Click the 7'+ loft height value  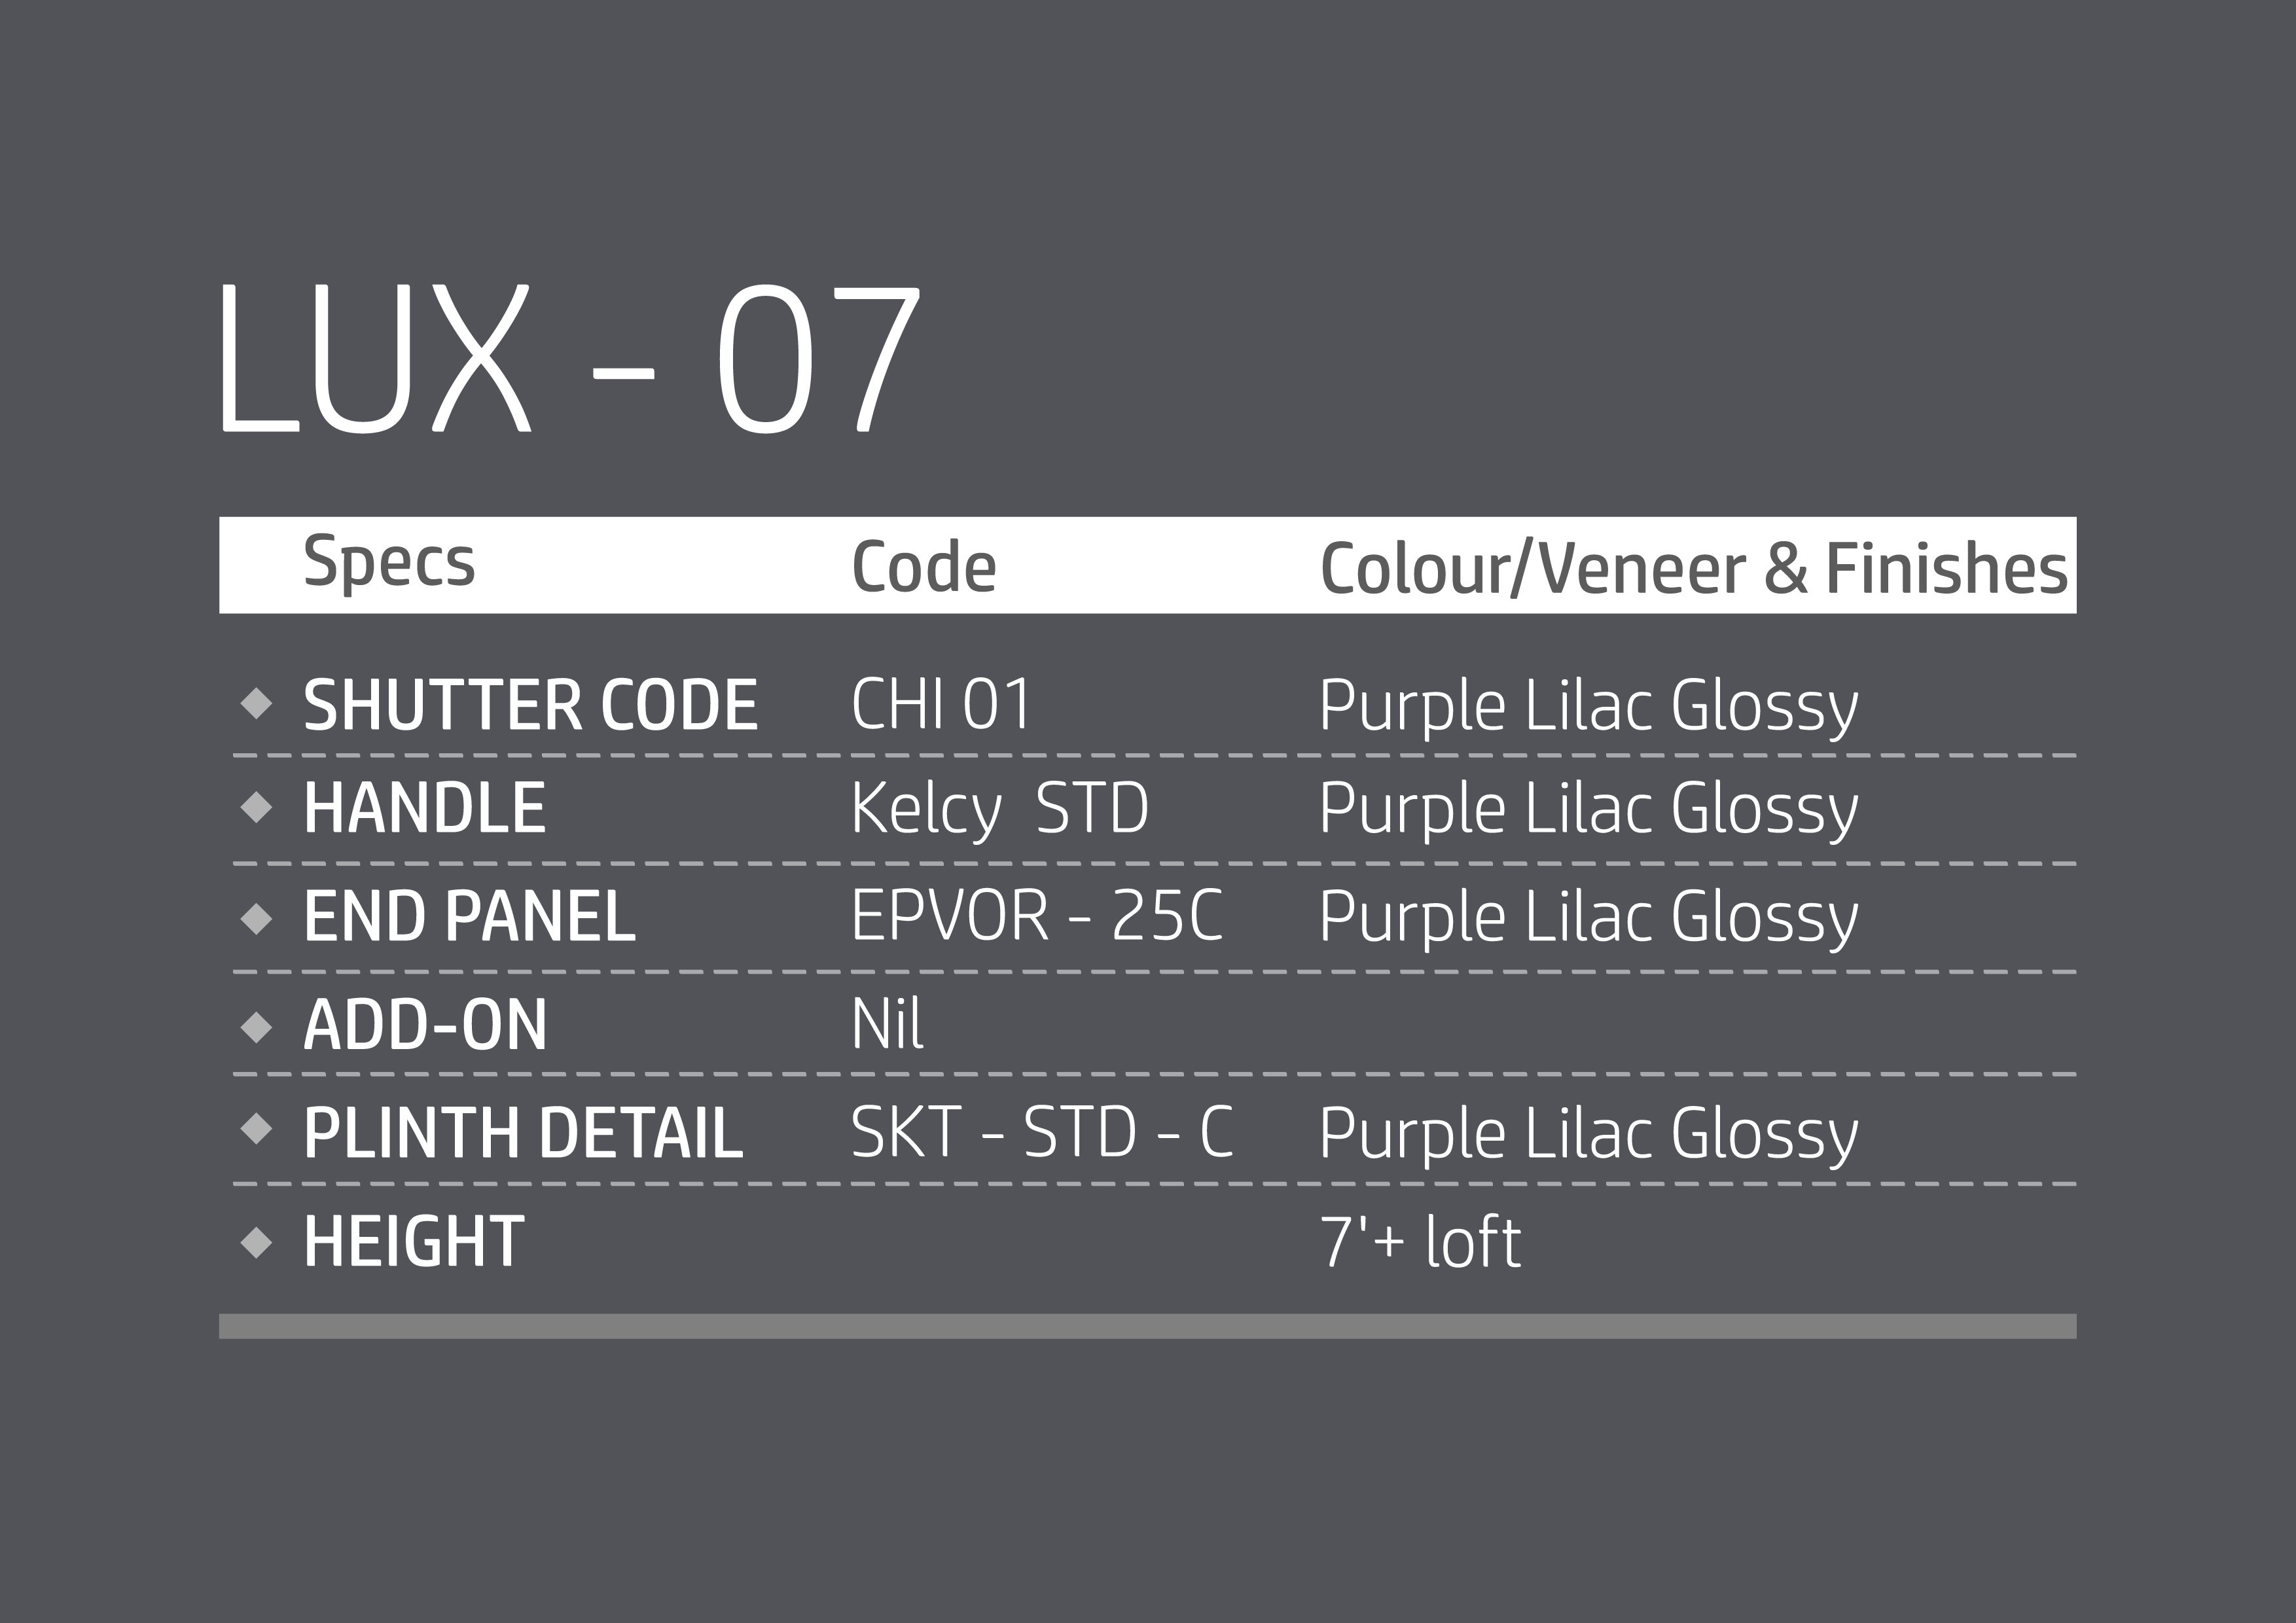point(1420,1242)
